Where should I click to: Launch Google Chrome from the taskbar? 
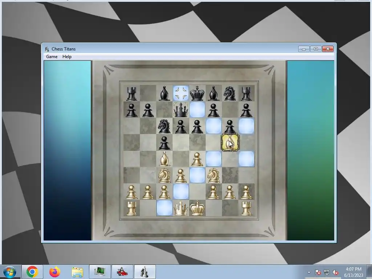(32, 272)
